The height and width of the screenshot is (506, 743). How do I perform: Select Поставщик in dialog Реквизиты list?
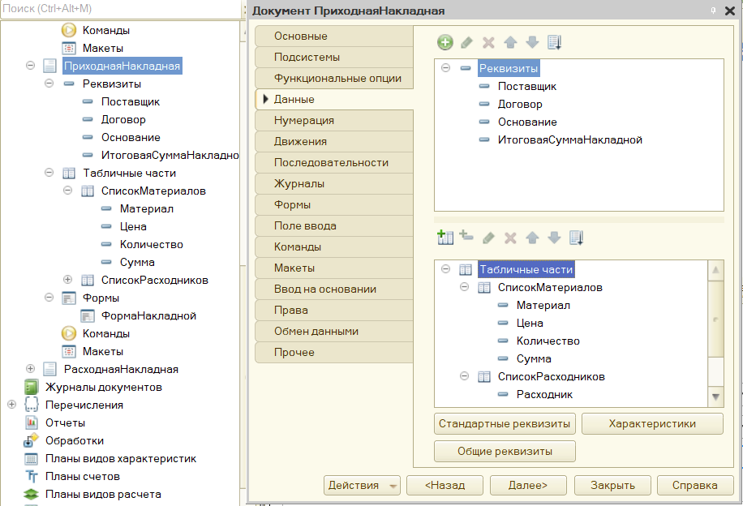[527, 86]
